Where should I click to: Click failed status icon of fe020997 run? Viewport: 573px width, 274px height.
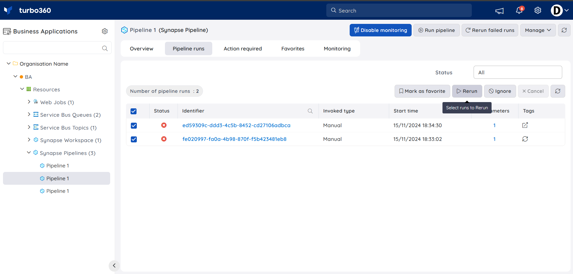tap(164, 139)
